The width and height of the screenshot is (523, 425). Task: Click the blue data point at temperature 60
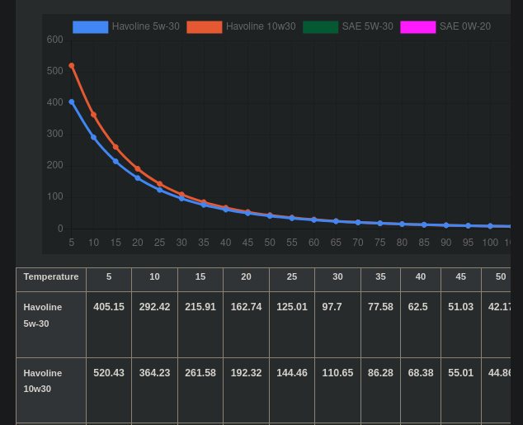(313, 220)
